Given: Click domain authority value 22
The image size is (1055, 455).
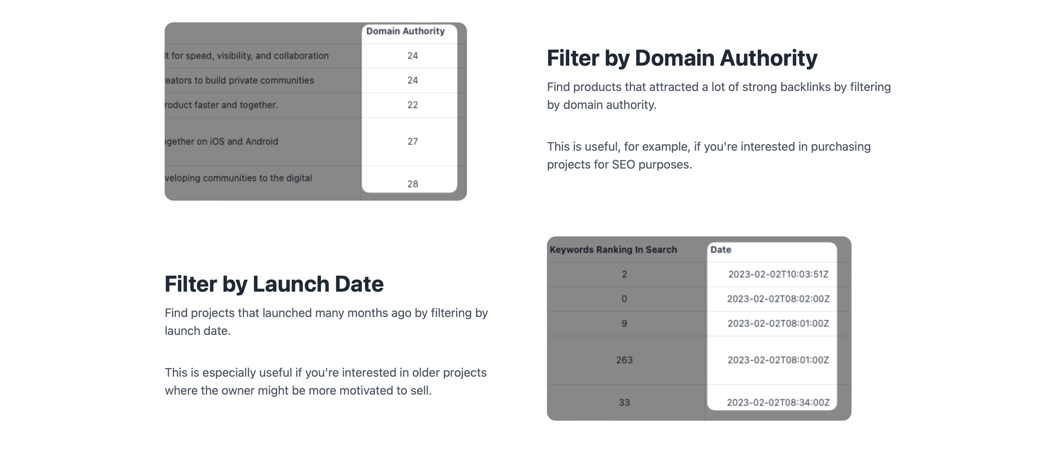Looking at the screenshot, I should [413, 105].
